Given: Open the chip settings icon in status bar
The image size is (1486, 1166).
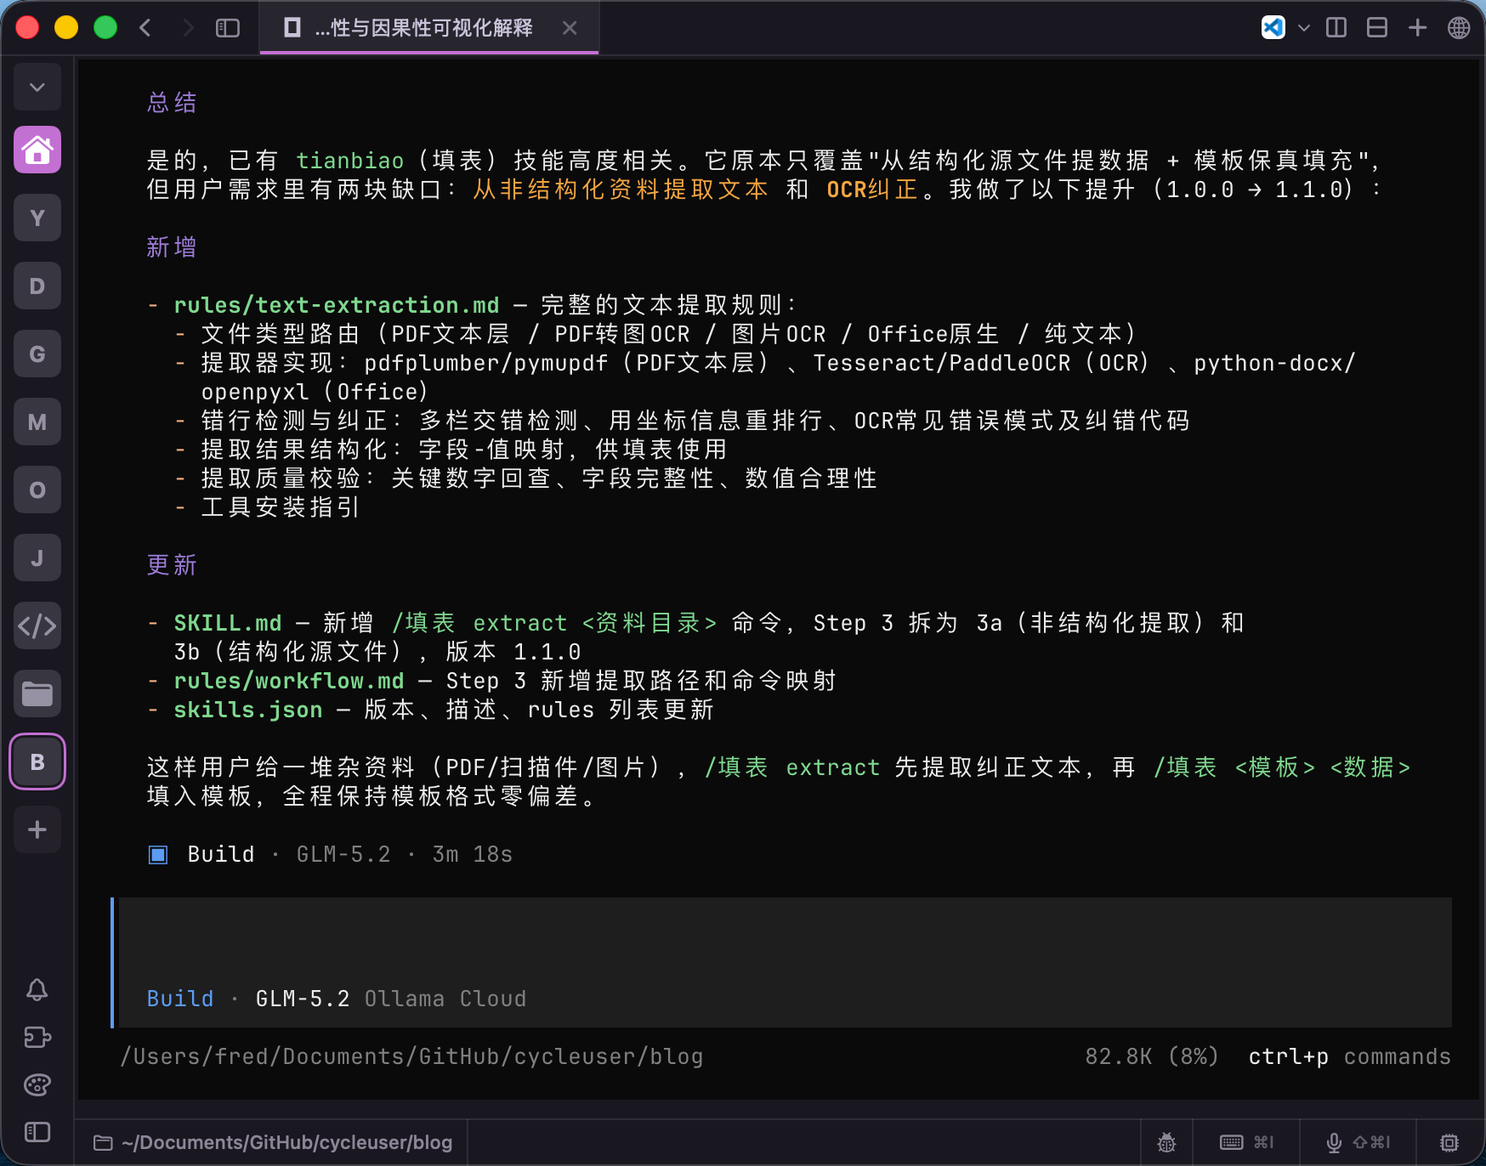Looking at the screenshot, I should 1449,1142.
